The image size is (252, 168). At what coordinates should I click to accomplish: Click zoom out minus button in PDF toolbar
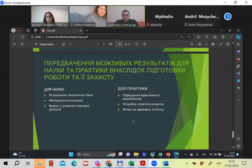pyautogui.click(x=98, y=44)
